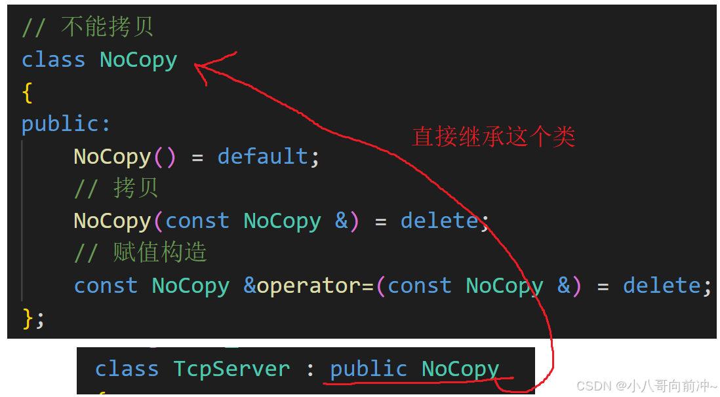Click the opening yellow curly brace
The width and height of the screenshot is (720, 397).
27,93
